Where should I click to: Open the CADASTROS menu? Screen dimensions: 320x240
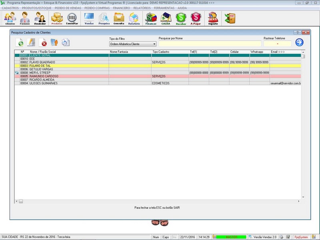[10, 8]
